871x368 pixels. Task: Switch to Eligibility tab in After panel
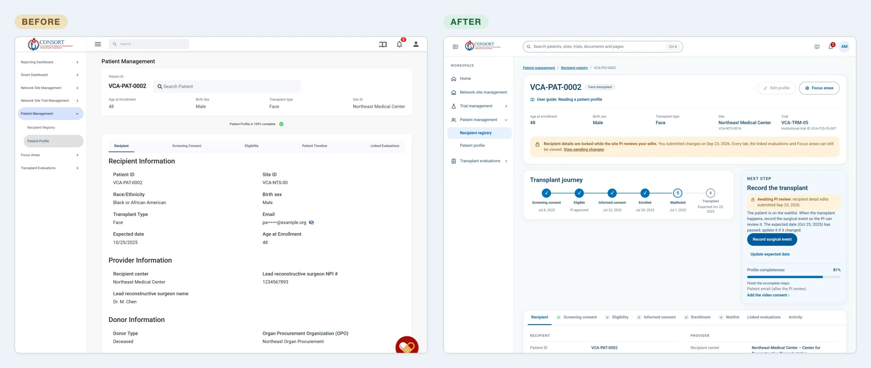click(617, 317)
